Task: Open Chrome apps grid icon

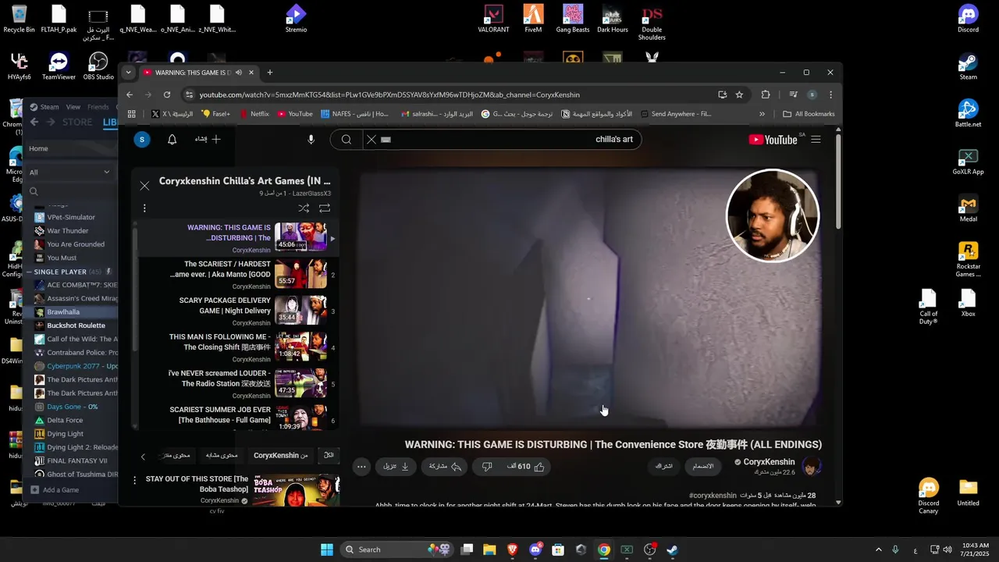Action: pyautogui.click(x=132, y=114)
